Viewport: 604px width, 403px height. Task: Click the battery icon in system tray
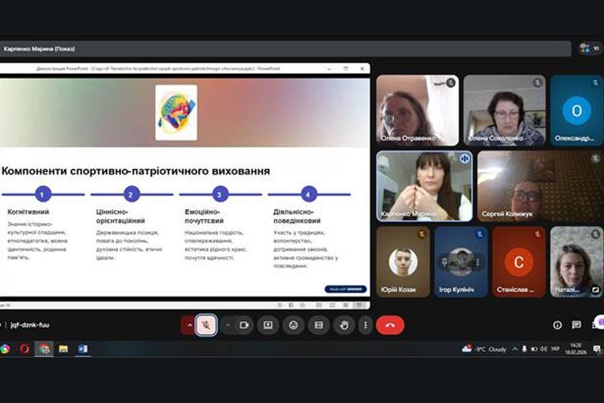(534, 349)
